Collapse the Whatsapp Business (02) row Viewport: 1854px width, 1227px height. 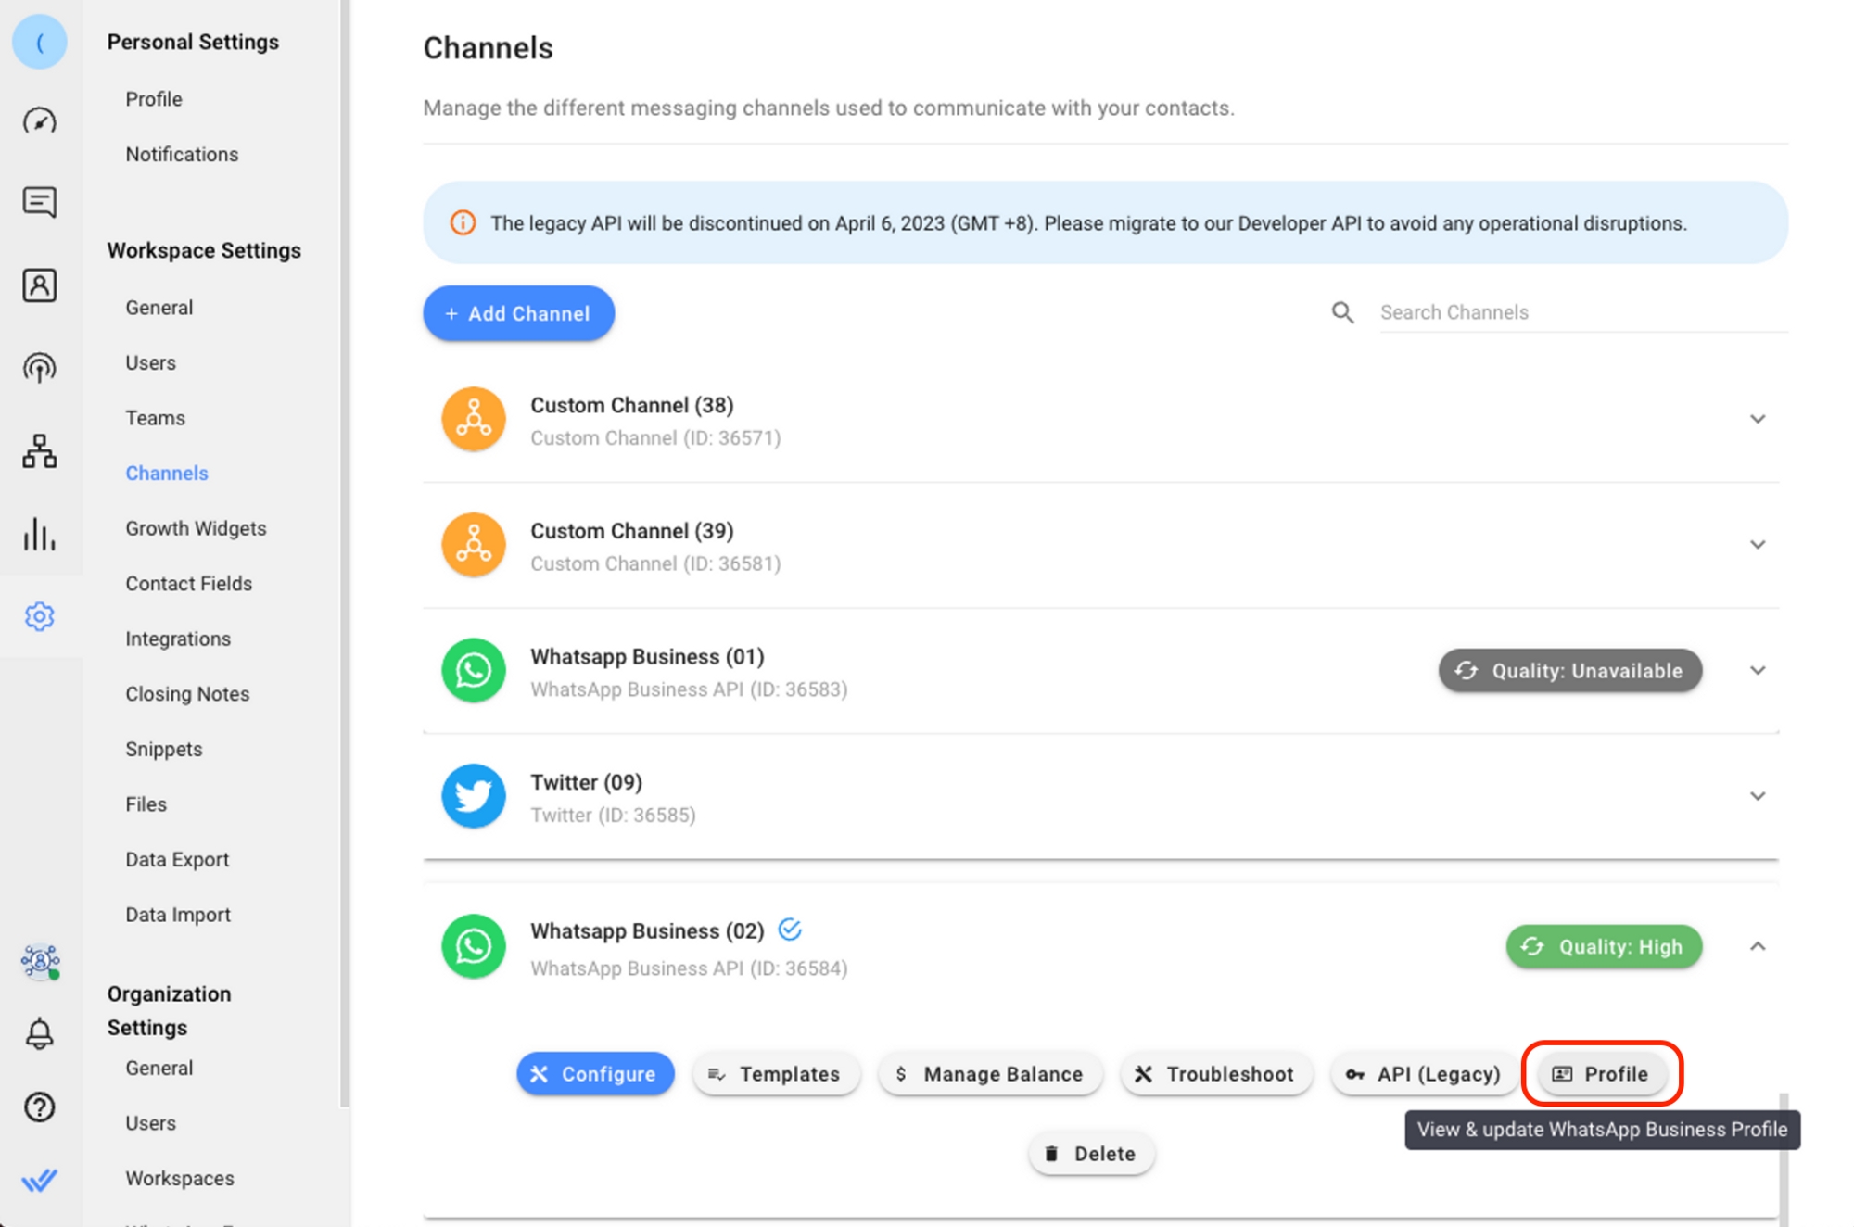pos(1757,946)
